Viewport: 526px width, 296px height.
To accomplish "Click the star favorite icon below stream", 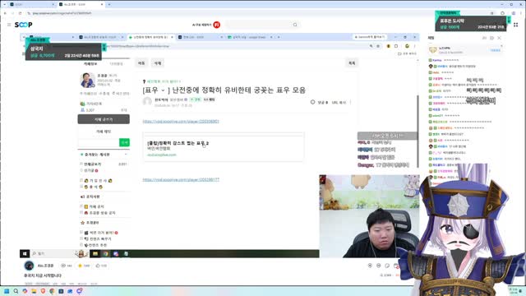I will 80,266.
